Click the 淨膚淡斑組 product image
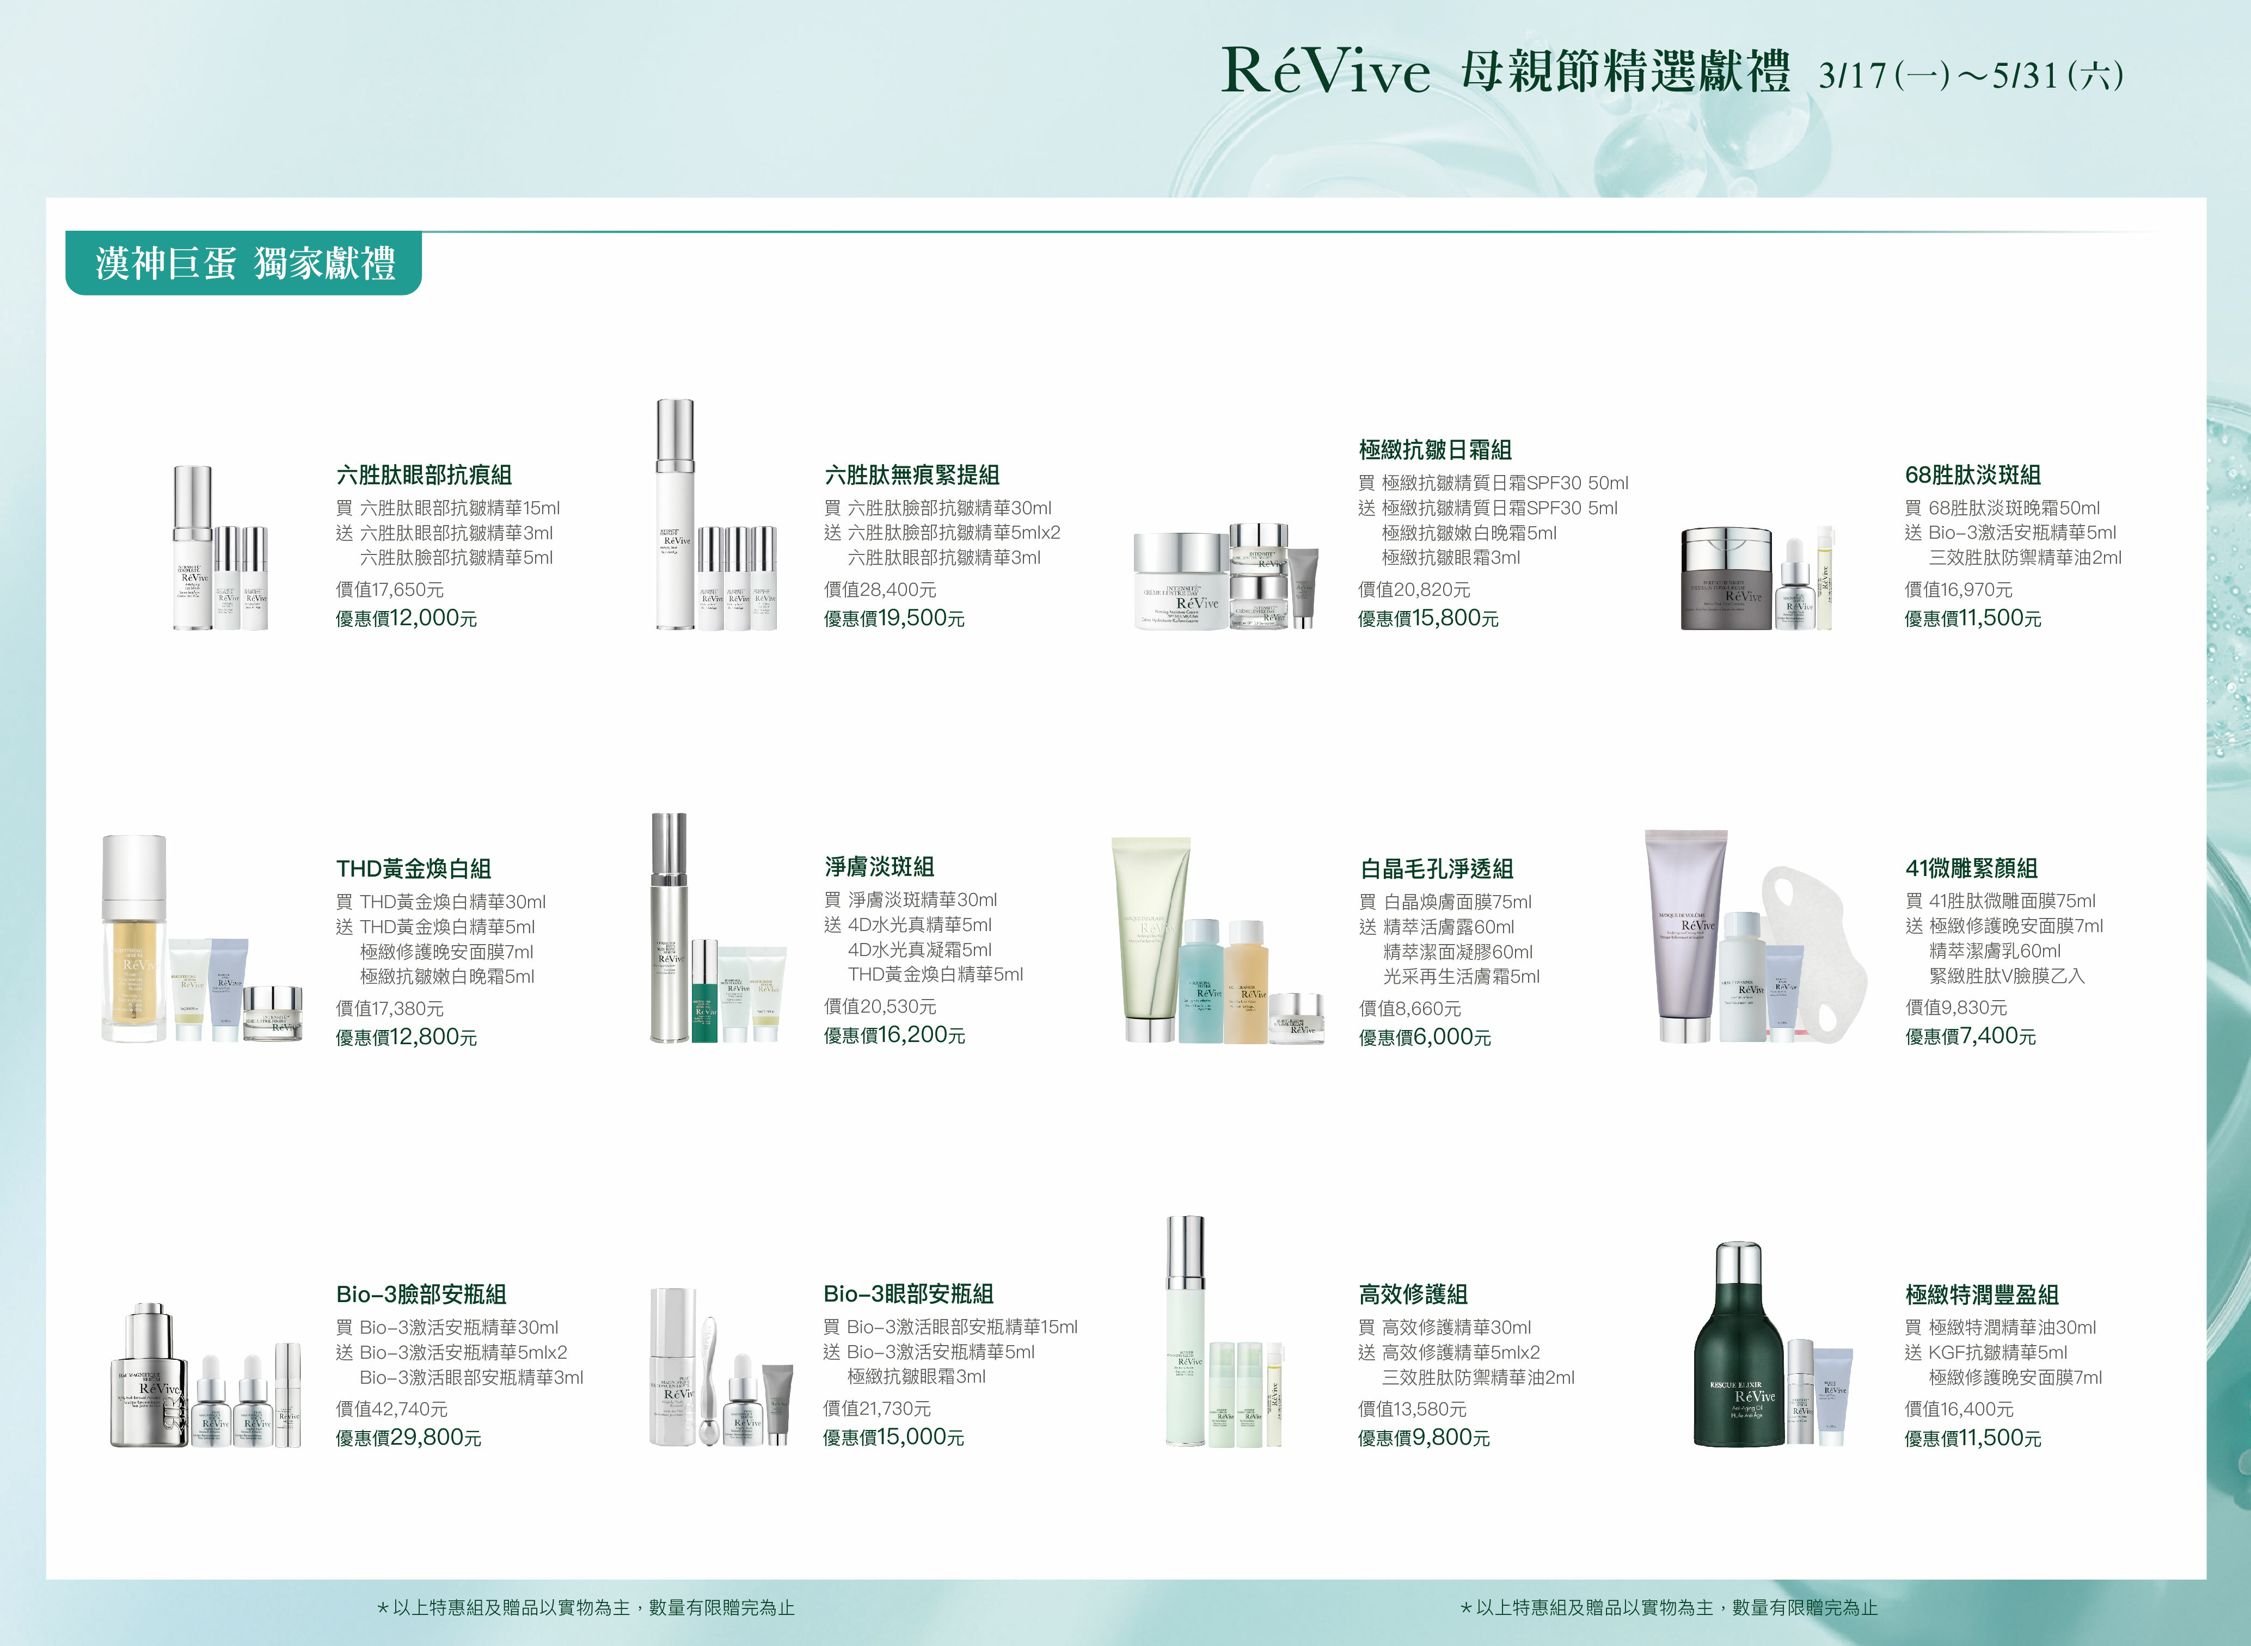2251x1646 pixels. [x=718, y=928]
